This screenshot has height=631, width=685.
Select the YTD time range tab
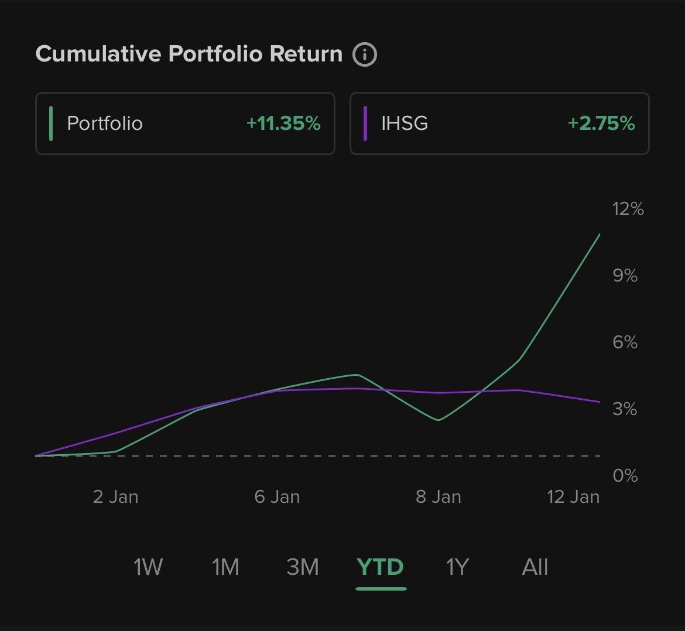380,567
